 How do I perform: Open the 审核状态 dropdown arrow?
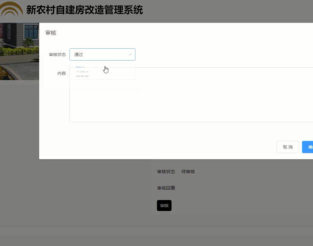[x=129, y=54]
